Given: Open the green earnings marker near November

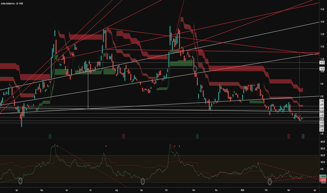Looking at the screenshot, I should pyautogui.click(x=197, y=135).
